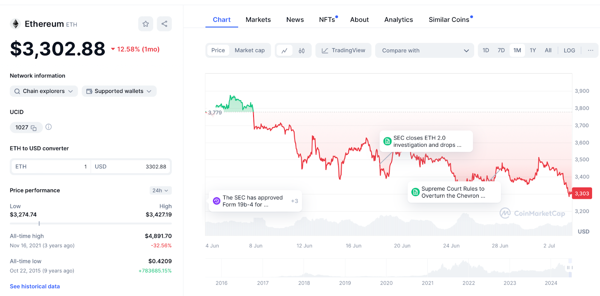Click all-time low value $0.4209
This screenshot has width=600, height=296.
[160, 261]
